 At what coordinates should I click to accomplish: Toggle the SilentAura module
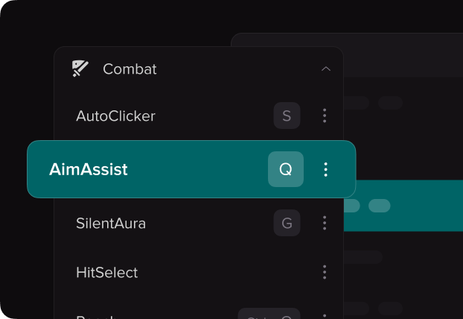point(111,223)
